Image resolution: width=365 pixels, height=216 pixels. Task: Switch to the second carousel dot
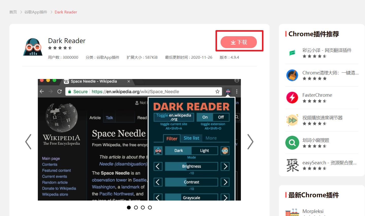[x=136, y=207]
